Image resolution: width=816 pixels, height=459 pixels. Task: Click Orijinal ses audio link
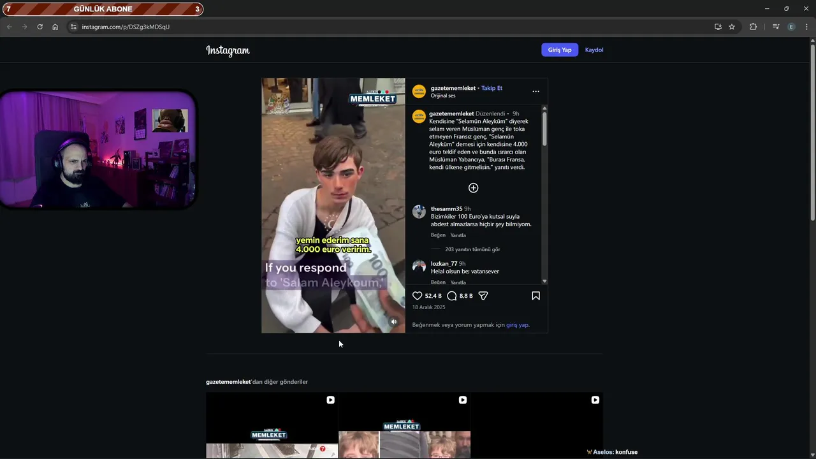pyautogui.click(x=443, y=96)
